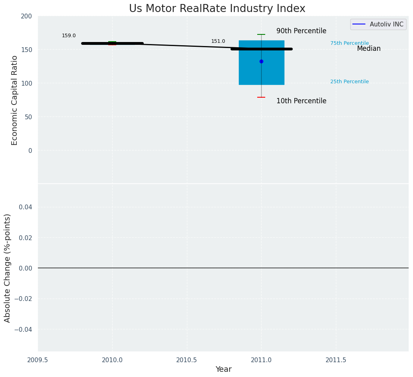The image size is (413, 377).
Task: Select the 75th Percentile label text
Action: click(x=349, y=43)
